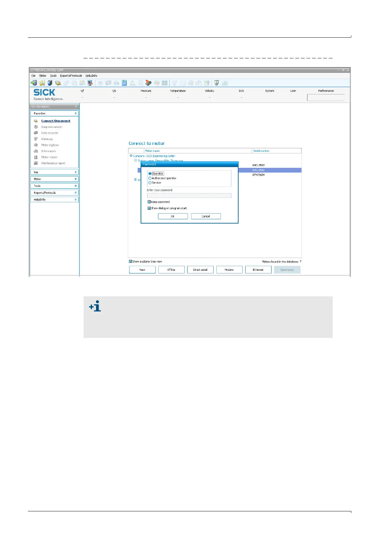This screenshot has width=390, height=552.
Task: Select the row with serial 09018503
Action: [259, 166]
